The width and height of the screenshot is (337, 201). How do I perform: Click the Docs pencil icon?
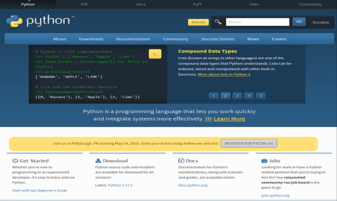[181, 160]
